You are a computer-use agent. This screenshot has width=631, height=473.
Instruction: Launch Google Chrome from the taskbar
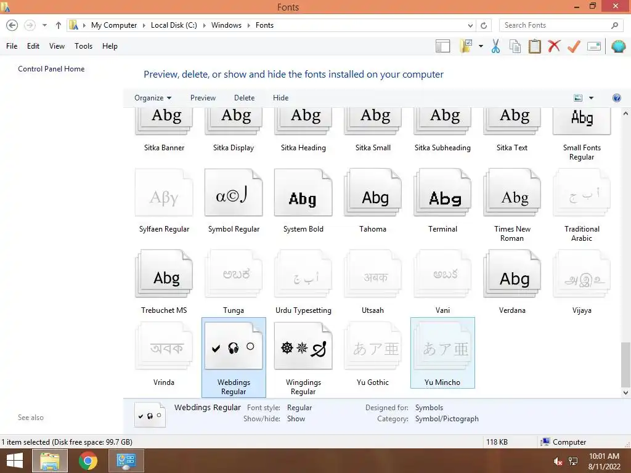point(88,461)
